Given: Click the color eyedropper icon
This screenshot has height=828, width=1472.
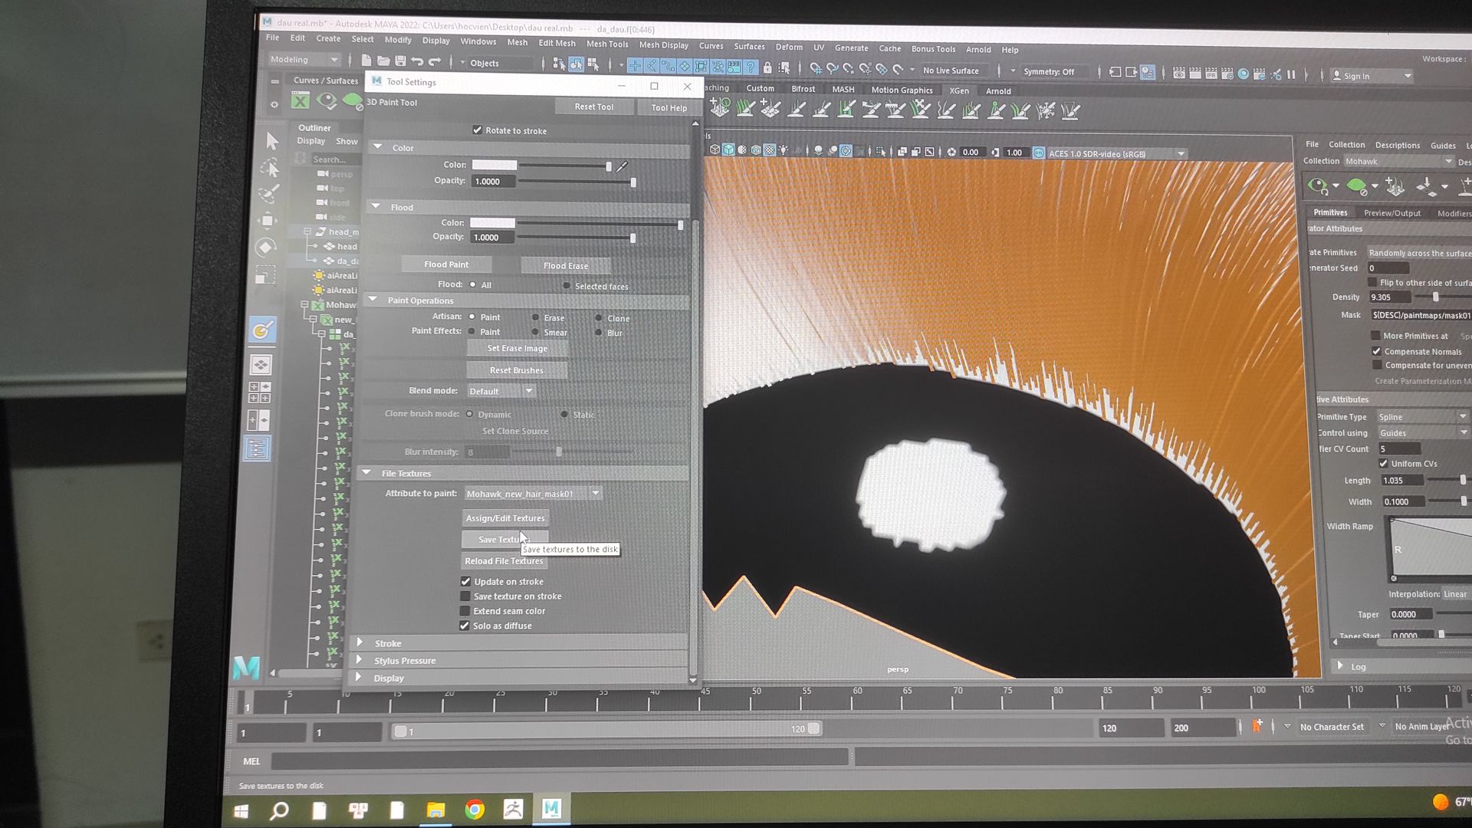Looking at the screenshot, I should [622, 166].
